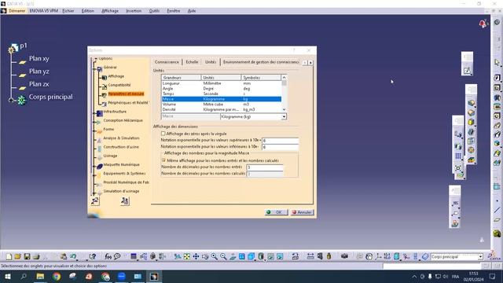Image resolution: width=503 pixels, height=283 pixels.
Task: Switch to the Echelle tab
Action: pyautogui.click(x=192, y=62)
